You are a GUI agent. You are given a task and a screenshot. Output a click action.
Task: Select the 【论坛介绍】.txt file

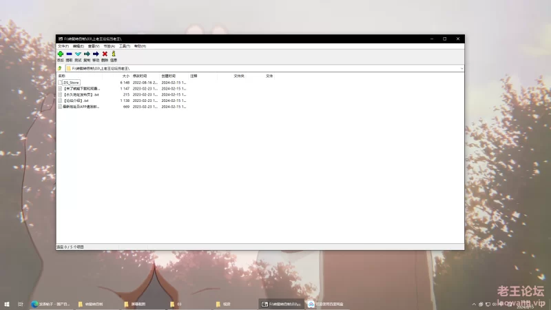pos(76,101)
